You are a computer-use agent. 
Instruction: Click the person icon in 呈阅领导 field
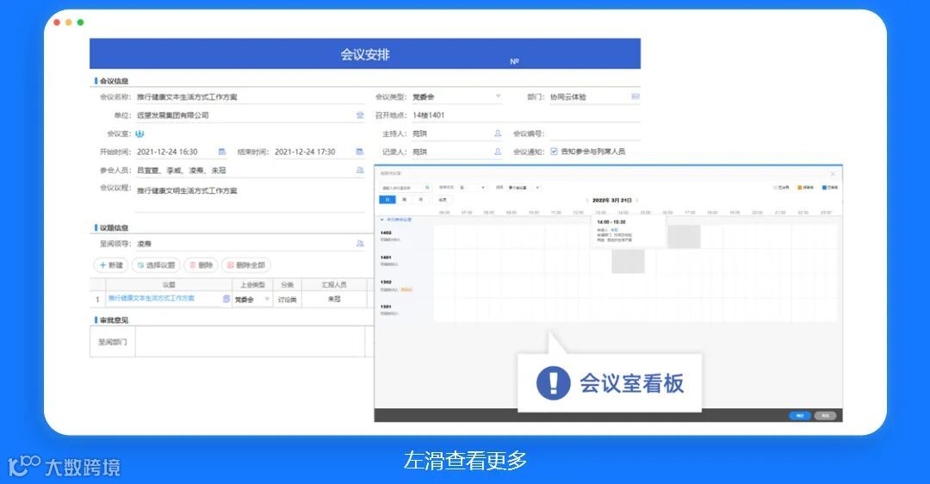click(359, 244)
